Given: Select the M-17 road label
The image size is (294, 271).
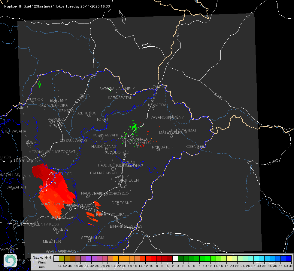Looking at the screenshot, I should click(250, 15).
